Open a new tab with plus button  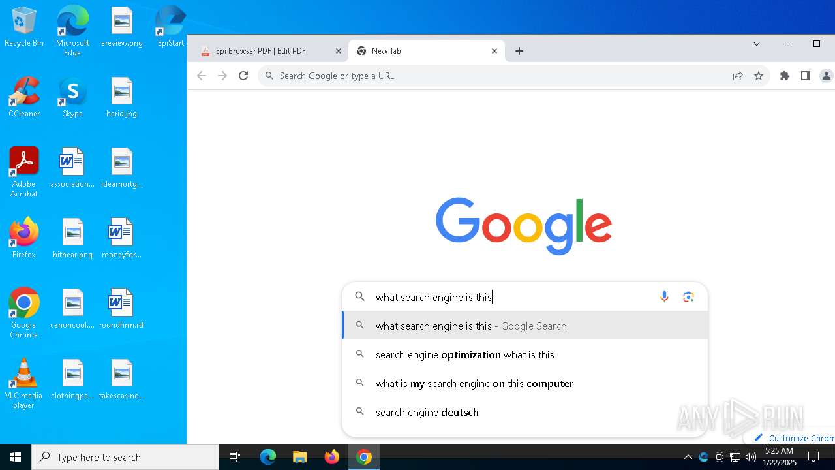click(x=519, y=51)
